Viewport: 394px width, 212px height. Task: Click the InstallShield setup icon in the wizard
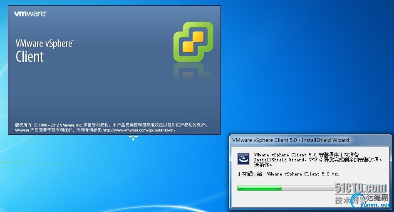coord(243,159)
